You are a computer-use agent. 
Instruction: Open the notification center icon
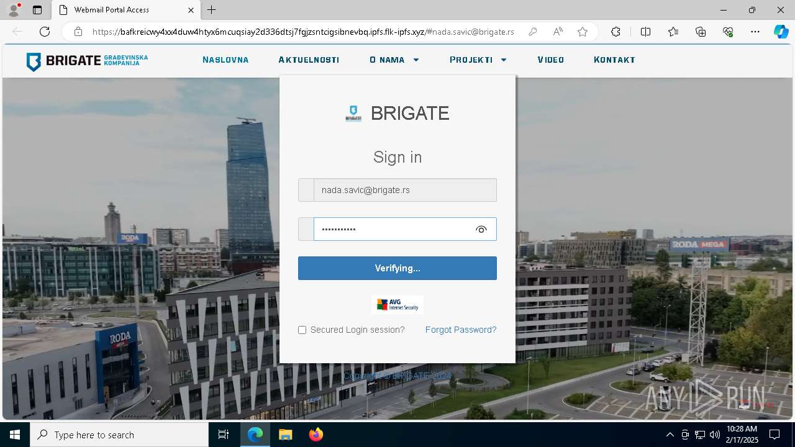(x=775, y=435)
